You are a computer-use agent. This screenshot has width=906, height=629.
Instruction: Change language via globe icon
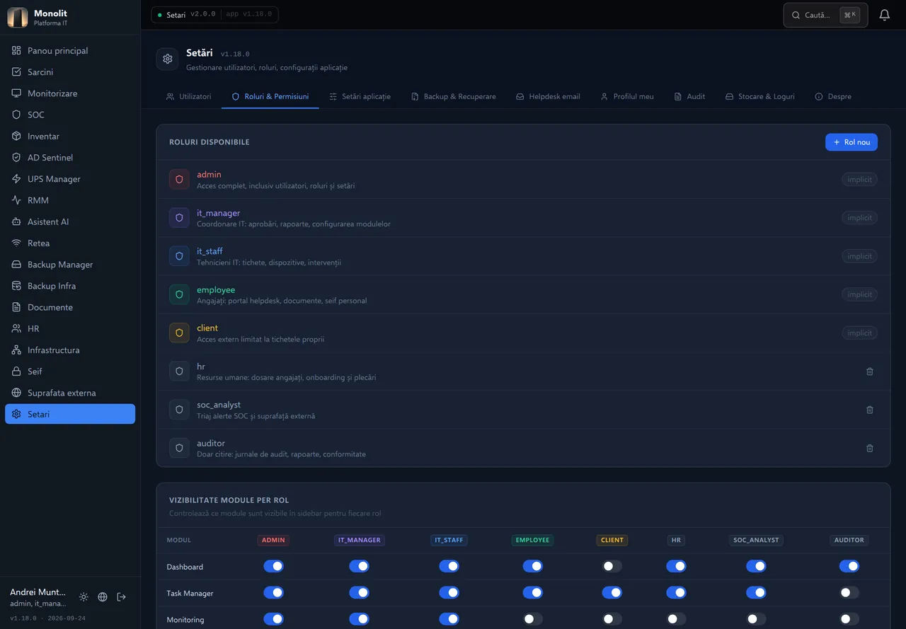(103, 597)
